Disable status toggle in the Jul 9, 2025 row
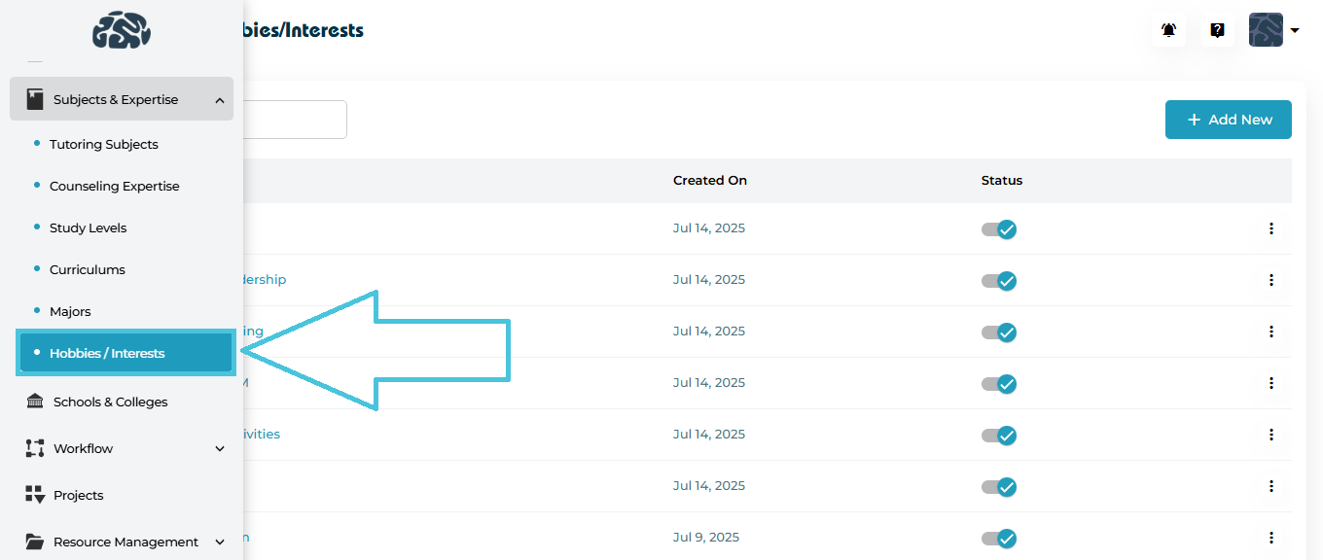Viewport: 1323px width, 560px height. point(999,539)
